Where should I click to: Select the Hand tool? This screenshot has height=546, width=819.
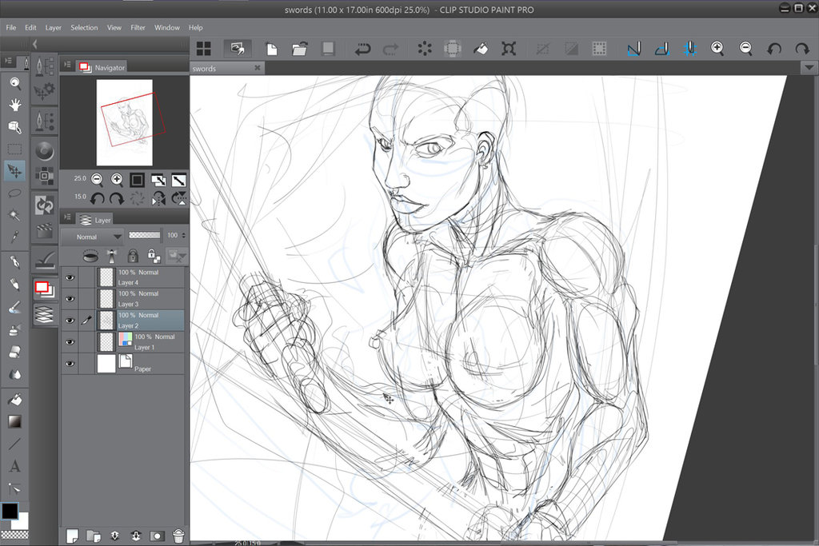[14, 104]
